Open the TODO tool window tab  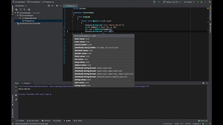point(78,121)
